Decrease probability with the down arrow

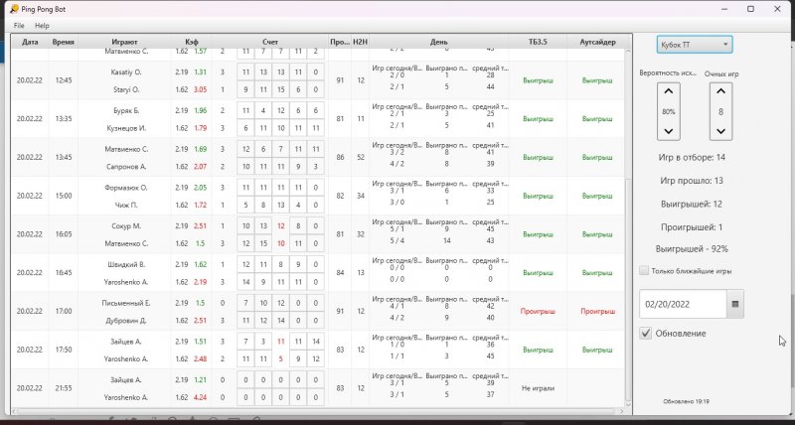(x=668, y=131)
